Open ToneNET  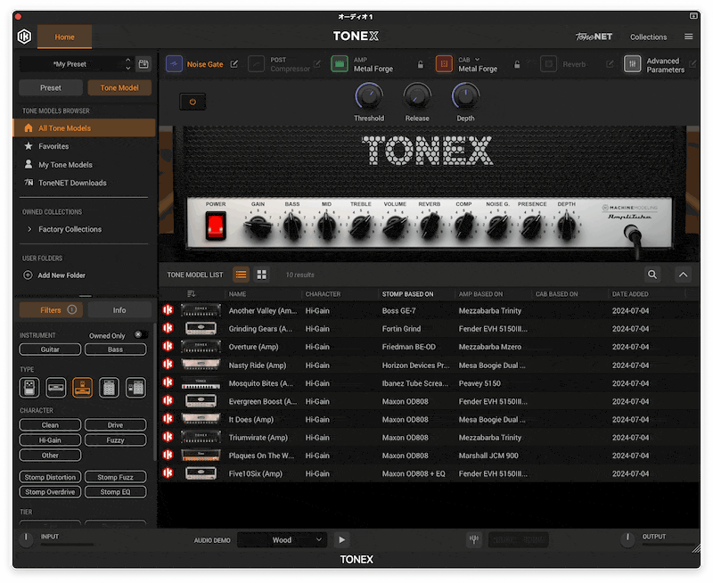[x=594, y=37]
